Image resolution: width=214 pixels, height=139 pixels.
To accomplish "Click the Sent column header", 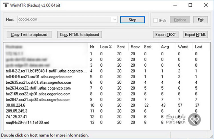I will (x=122, y=47).
